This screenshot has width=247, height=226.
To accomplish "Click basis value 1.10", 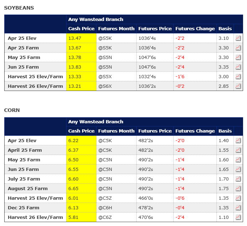I will point(224,217).
